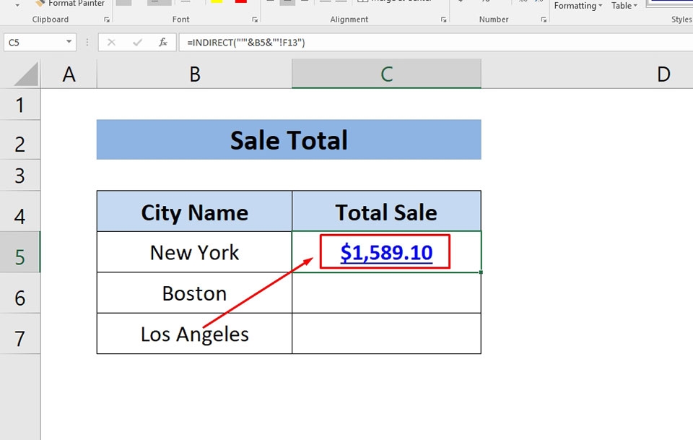This screenshot has height=440, width=693.
Task: Open the Alignment dialog box launcher
Action: tap(443, 20)
